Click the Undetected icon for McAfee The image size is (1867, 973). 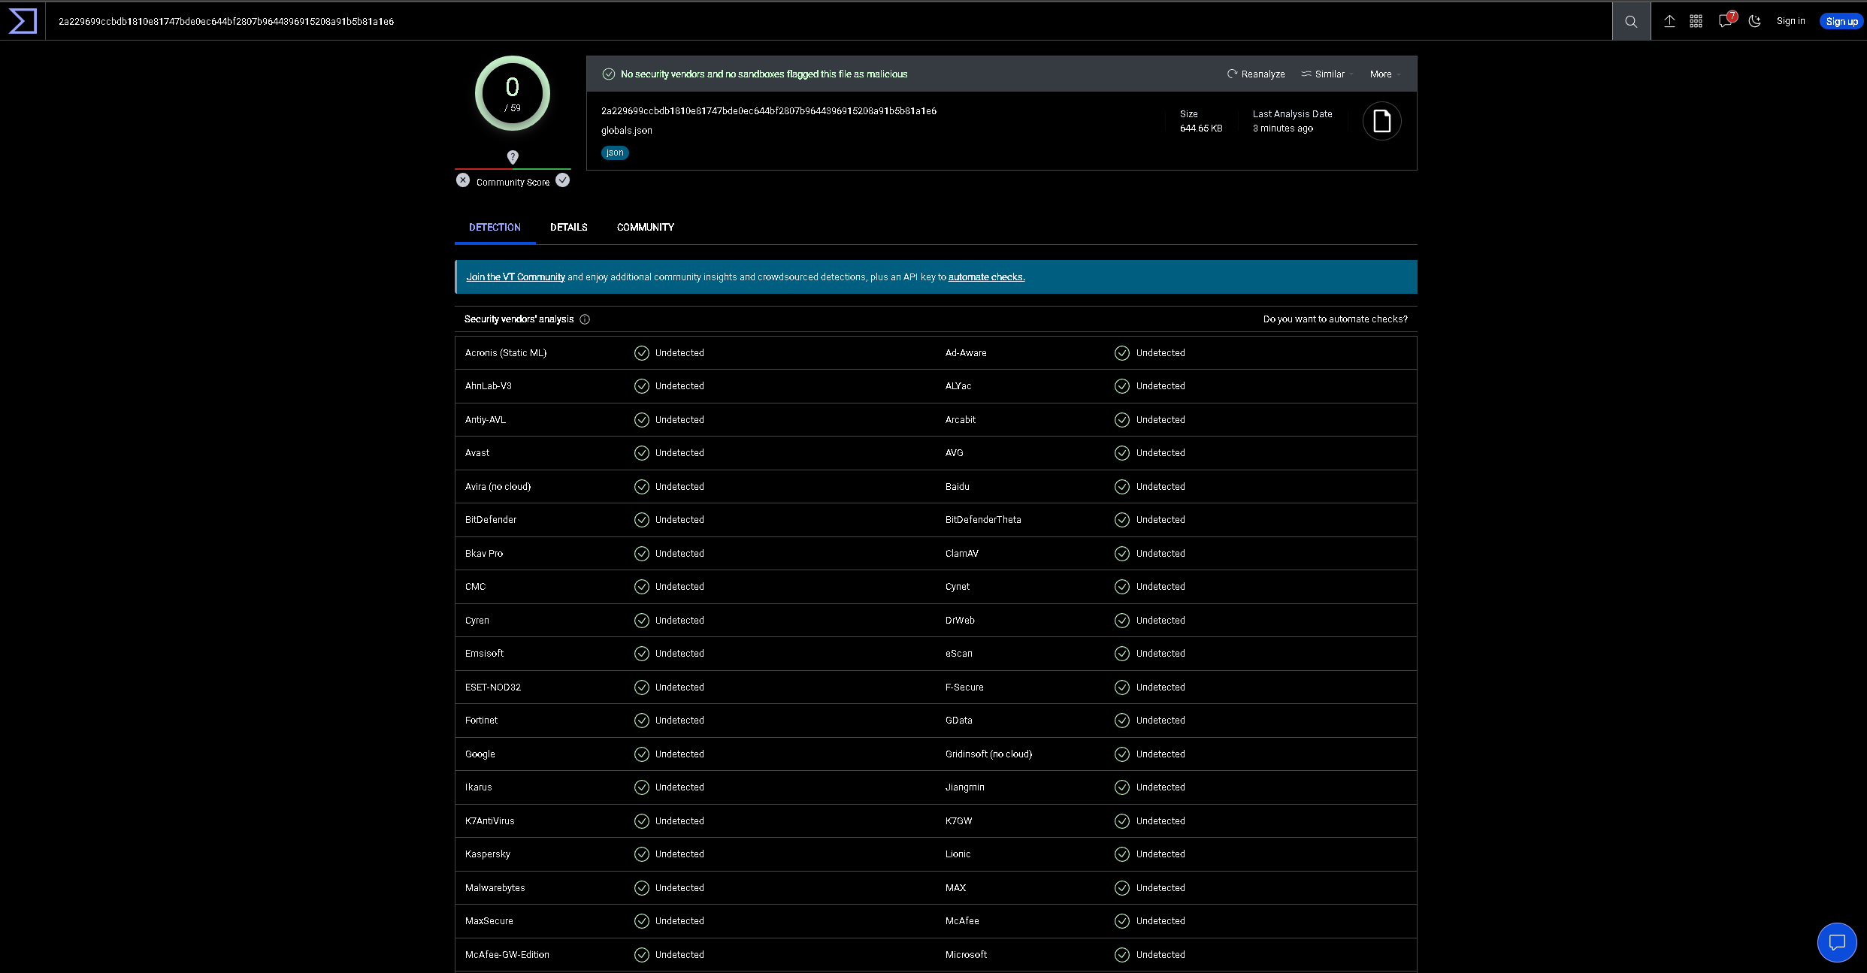click(1121, 921)
